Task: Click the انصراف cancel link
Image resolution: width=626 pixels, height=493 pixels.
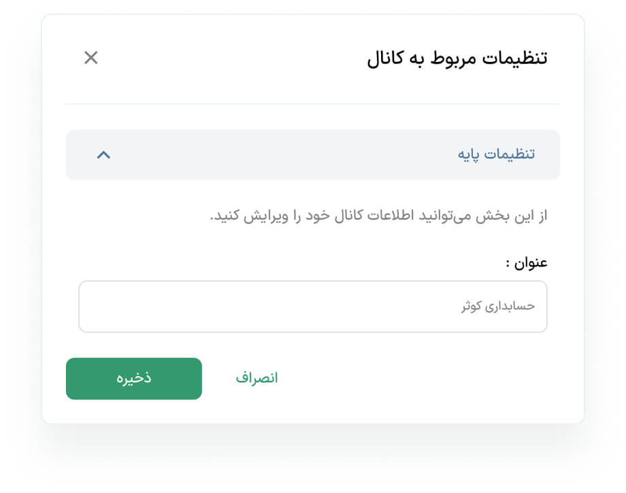Action: pos(257,378)
